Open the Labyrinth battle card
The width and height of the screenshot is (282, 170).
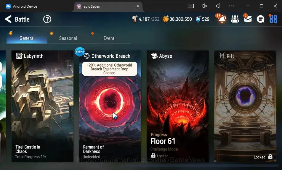click(x=42, y=106)
